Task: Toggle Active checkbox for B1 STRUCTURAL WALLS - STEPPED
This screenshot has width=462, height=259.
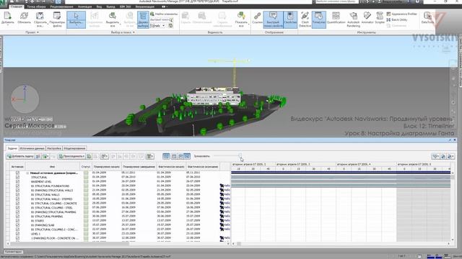Action: point(17,199)
